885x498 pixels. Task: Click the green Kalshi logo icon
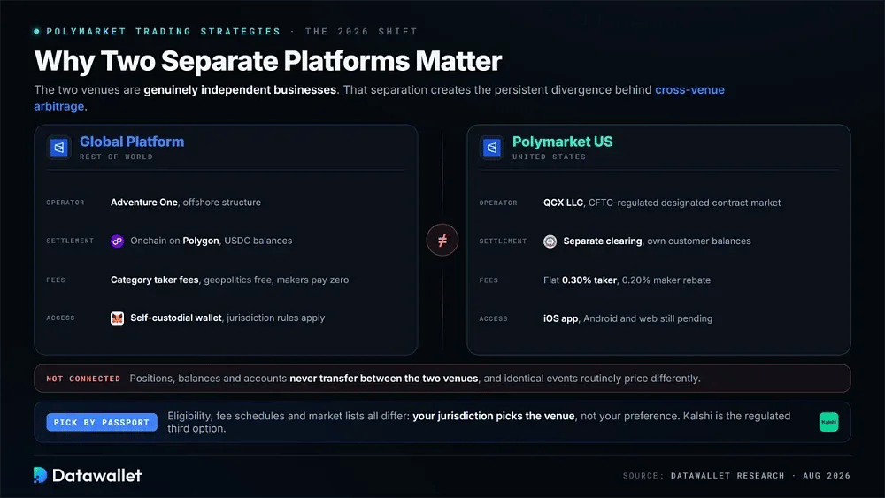point(828,422)
